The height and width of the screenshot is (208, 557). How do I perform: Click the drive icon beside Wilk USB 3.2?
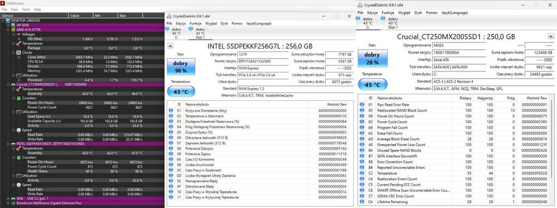pyautogui.click(x=13, y=199)
